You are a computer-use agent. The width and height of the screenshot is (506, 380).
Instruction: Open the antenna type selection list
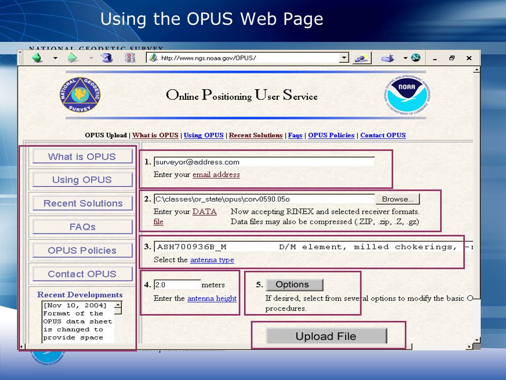314,247
